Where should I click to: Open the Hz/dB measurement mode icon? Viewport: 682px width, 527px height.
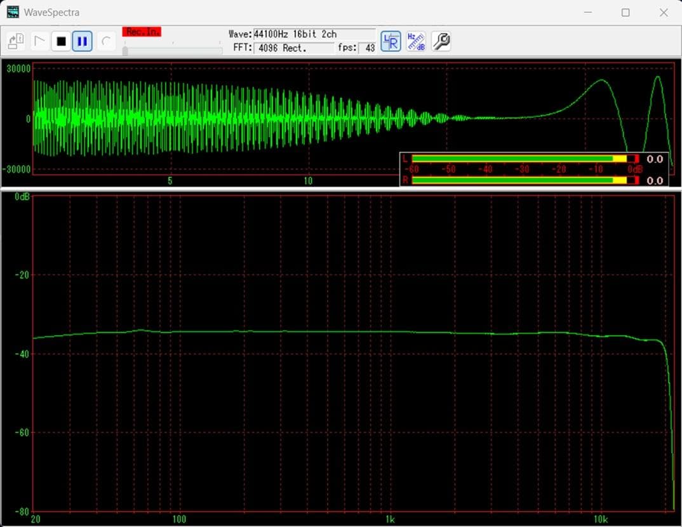tap(416, 42)
